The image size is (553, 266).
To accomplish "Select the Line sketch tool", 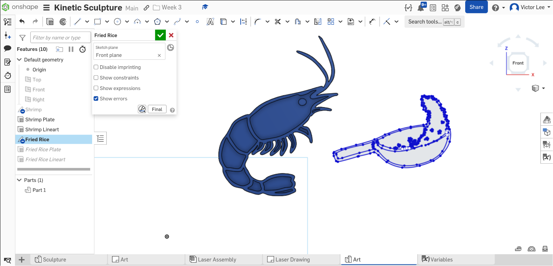I will coord(77,22).
